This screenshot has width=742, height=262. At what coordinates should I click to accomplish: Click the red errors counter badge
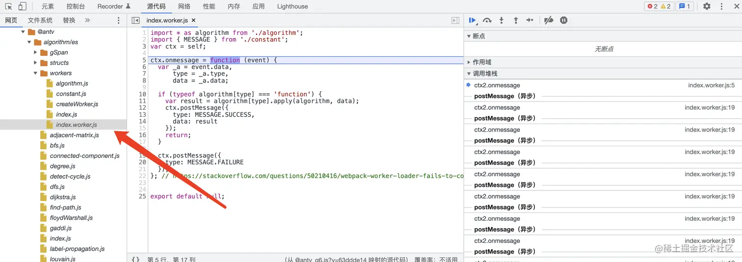pyautogui.click(x=653, y=6)
